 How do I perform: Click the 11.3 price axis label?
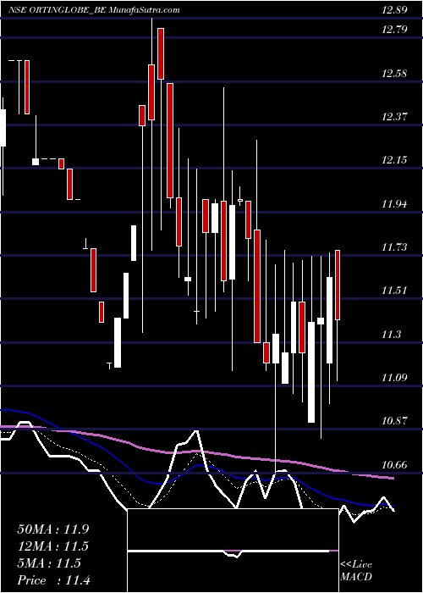[391, 335]
